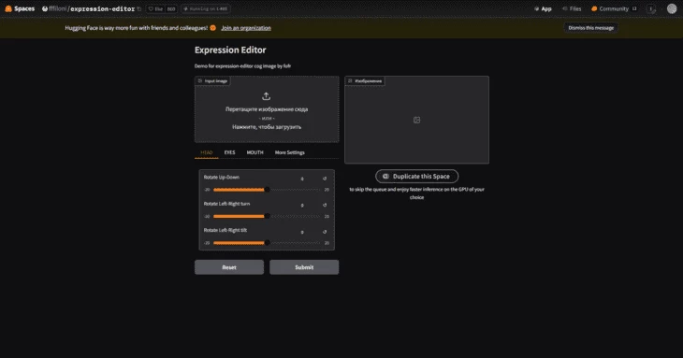Click the empty output image panel
Image resolution: width=683 pixels, height=358 pixels.
(x=417, y=120)
